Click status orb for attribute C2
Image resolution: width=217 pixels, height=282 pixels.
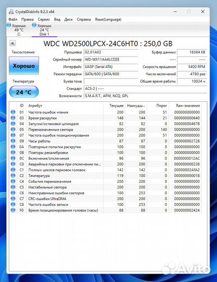click(x=13, y=175)
